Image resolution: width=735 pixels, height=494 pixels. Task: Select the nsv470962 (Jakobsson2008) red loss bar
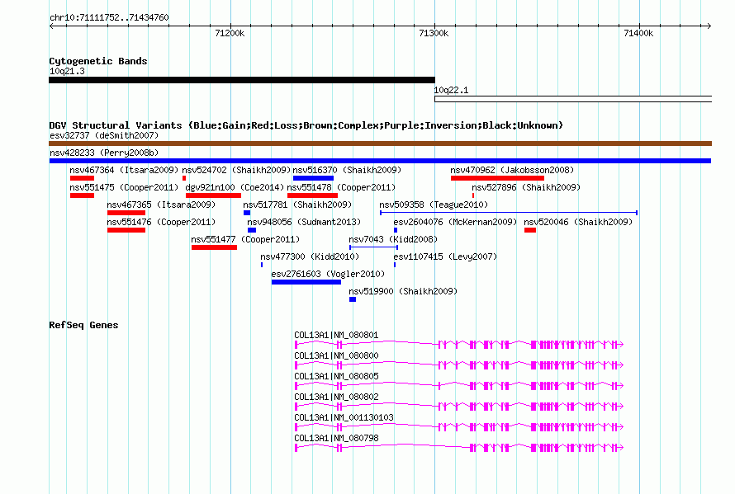click(x=497, y=178)
